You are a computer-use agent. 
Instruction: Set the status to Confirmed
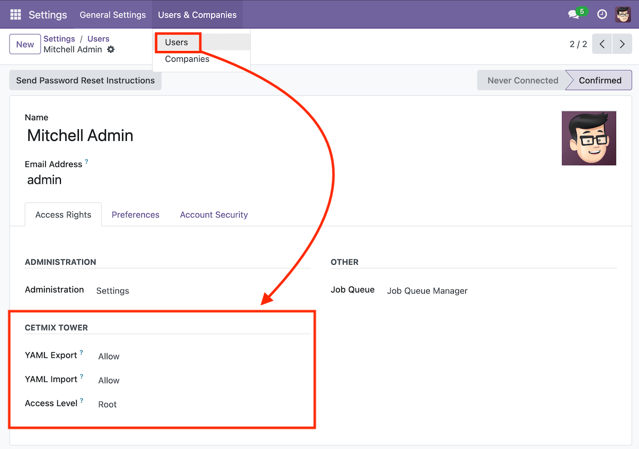pos(598,80)
